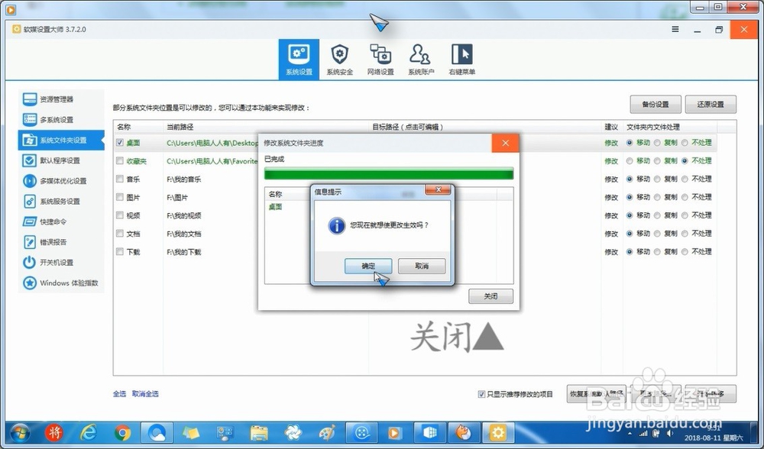Select 复制 radio for the 桌面 row

pos(657,143)
